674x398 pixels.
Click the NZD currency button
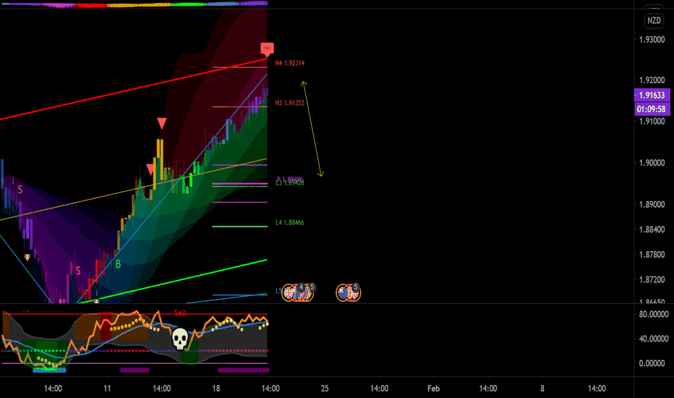(654, 21)
